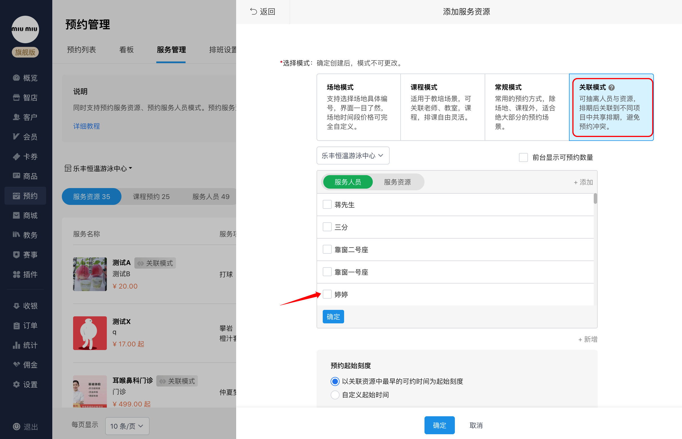Click the 关联模式 link icon on 测试A

[x=141, y=263]
